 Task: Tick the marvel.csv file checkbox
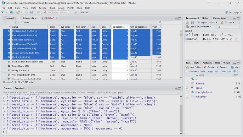(187, 96)
